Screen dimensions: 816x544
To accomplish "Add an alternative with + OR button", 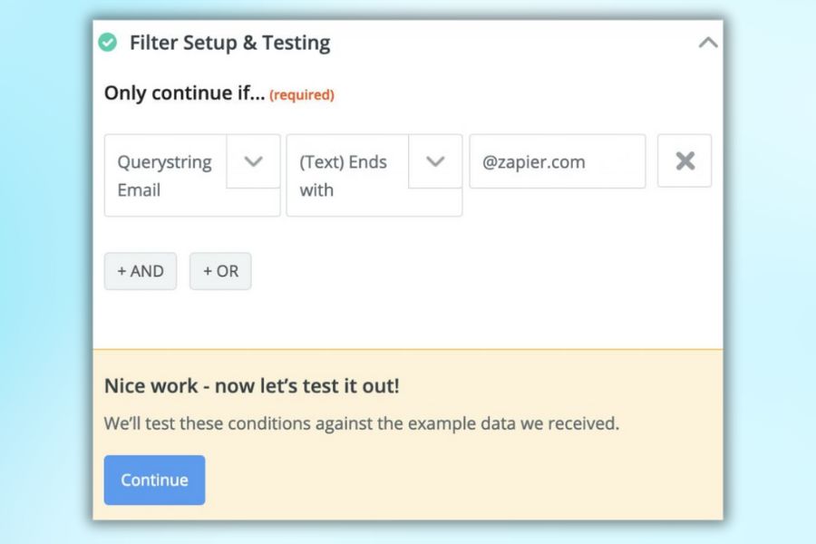I will 220,271.
